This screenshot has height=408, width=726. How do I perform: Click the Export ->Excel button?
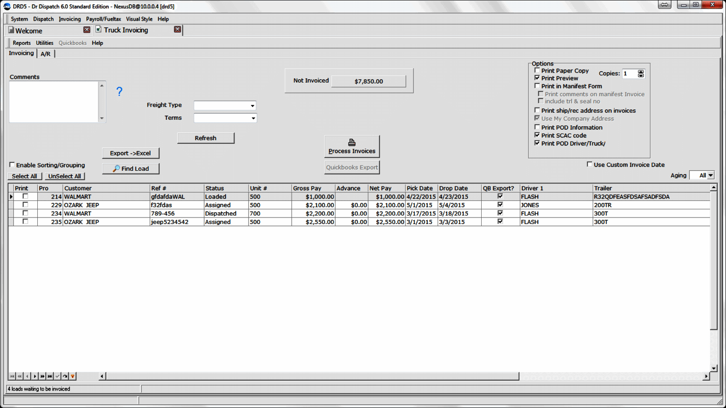[130, 153]
